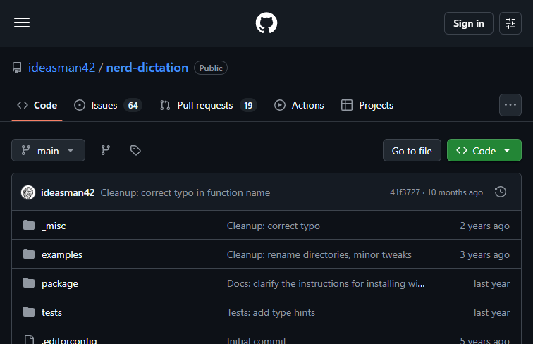Viewport: 533px width, 344px height.
Task: Click the Go to file button
Action: (412, 150)
